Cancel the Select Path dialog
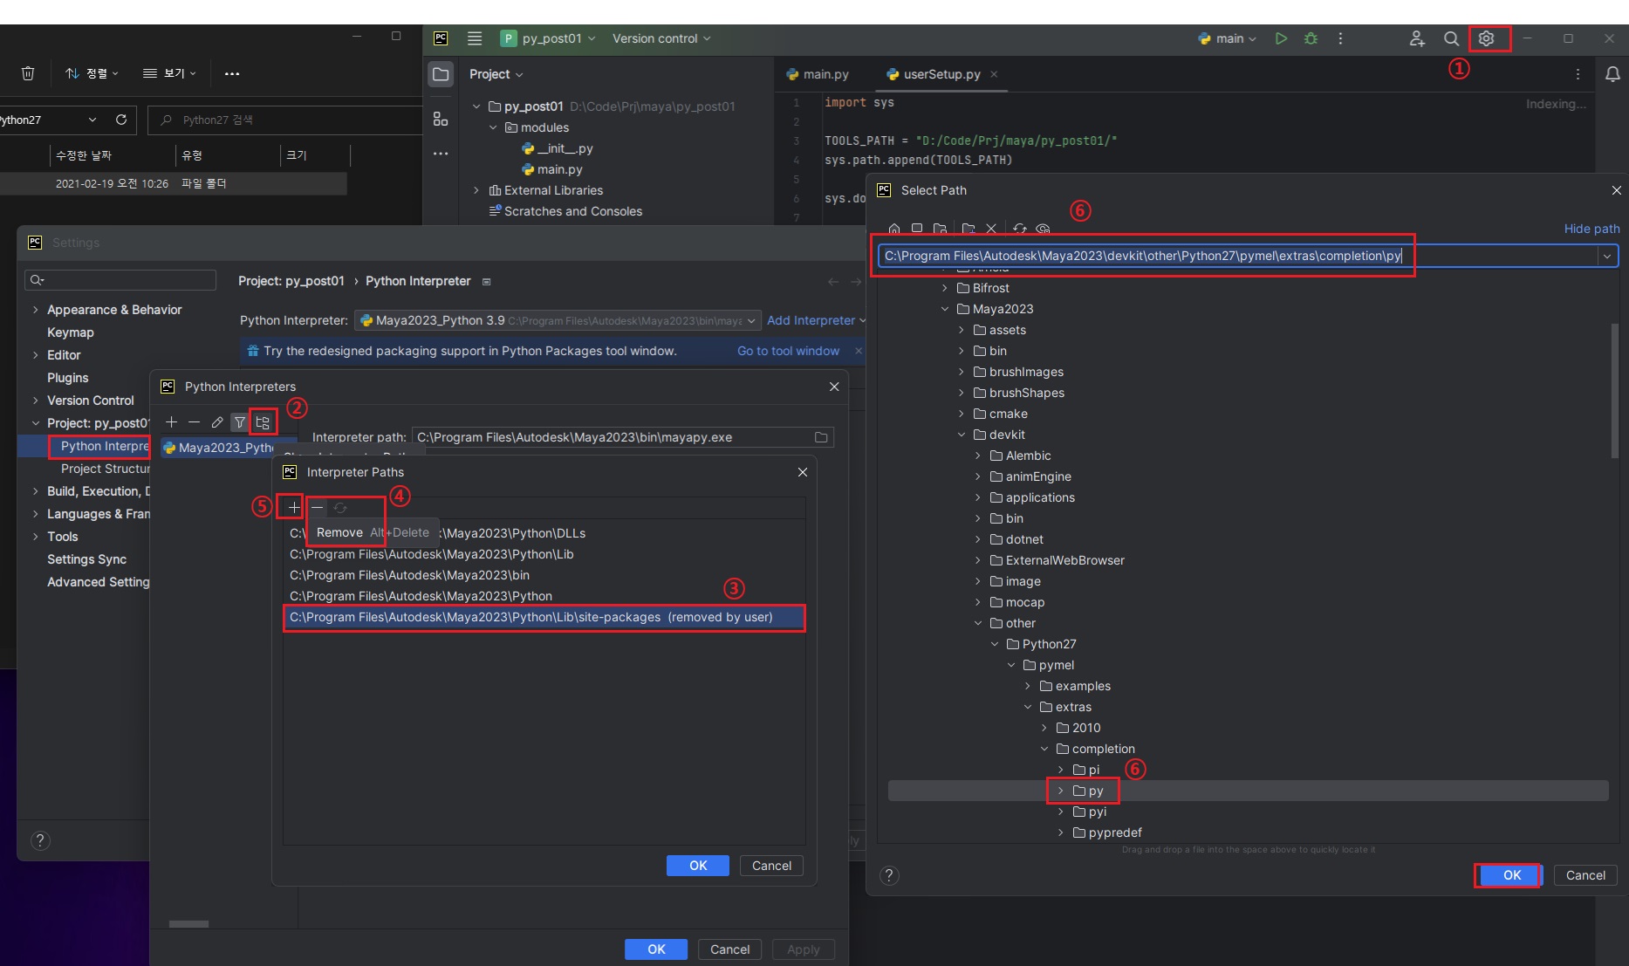 tap(1585, 875)
